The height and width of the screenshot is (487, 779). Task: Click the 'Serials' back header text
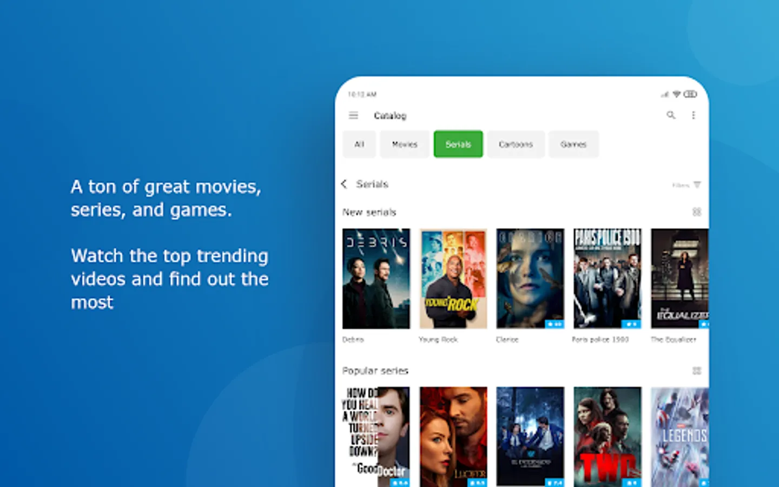[x=372, y=184]
